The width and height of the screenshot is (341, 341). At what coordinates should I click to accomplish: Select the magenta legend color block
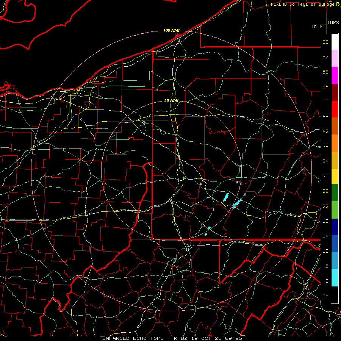(335, 75)
